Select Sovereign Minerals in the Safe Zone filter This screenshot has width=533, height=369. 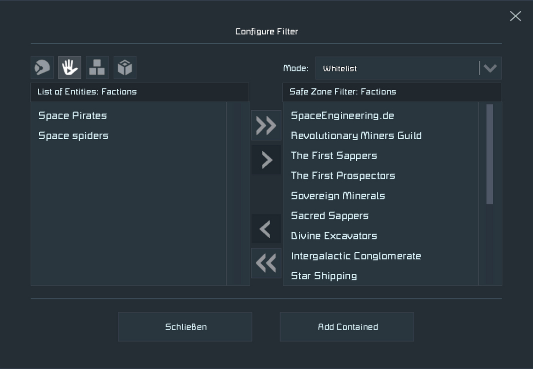point(338,196)
